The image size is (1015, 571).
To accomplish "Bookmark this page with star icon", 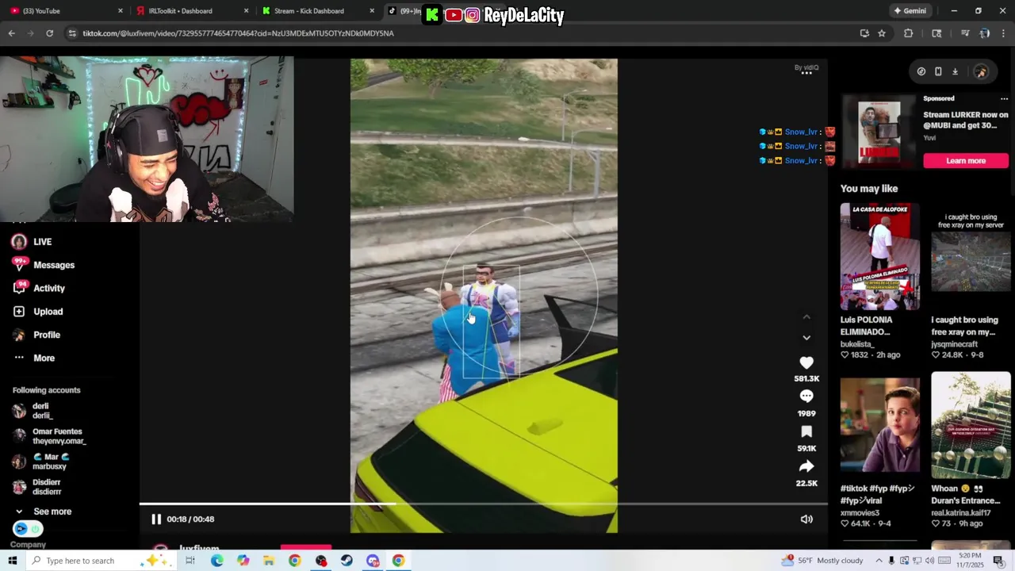I will coord(882,33).
